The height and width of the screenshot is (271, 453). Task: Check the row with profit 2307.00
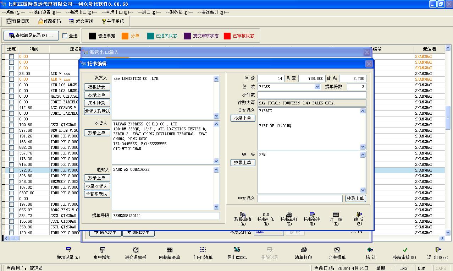tap(12, 193)
